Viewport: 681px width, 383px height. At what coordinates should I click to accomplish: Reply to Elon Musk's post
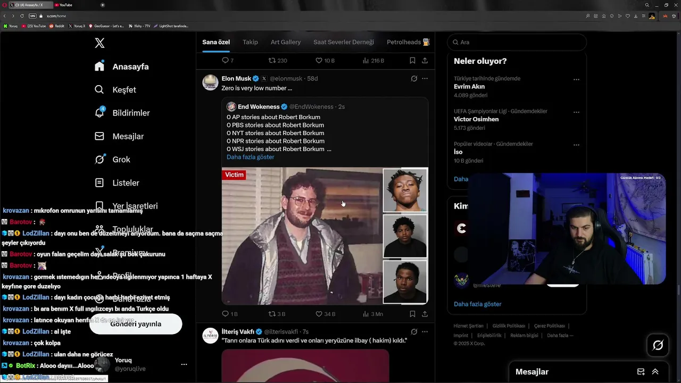coord(229,314)
